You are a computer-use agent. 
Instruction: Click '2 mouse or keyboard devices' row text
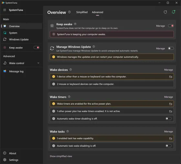click(x=86, y=84)
